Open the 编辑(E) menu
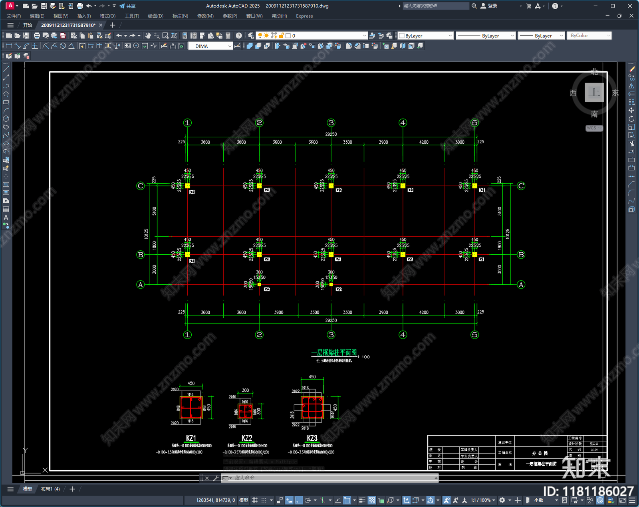The image size is (639, 507). click(37, 16)
